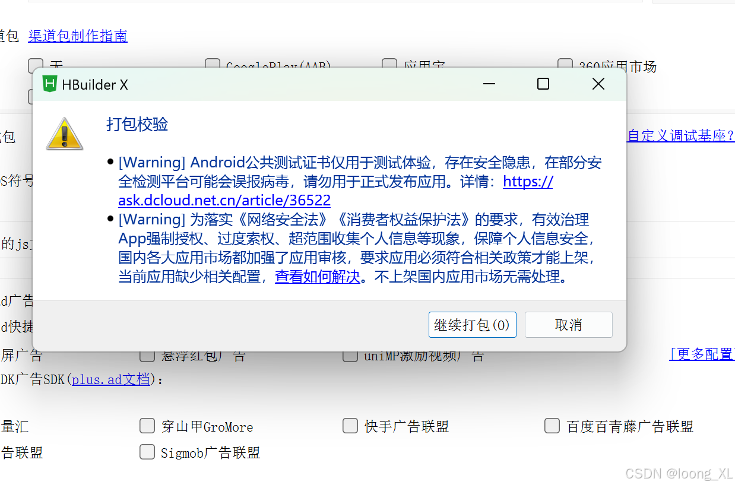The height and width of the screenshot is (485, 735).
Task: Open the plus.ad文档 link
Action: [111, 379]
